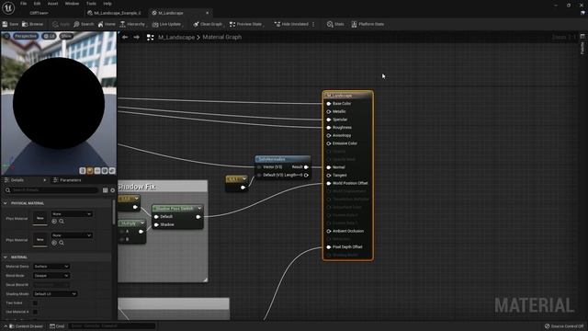The height and width of the screenshot is (331, 588).
Task: Open the Perspective view dropdown
Action: point(26,36)
